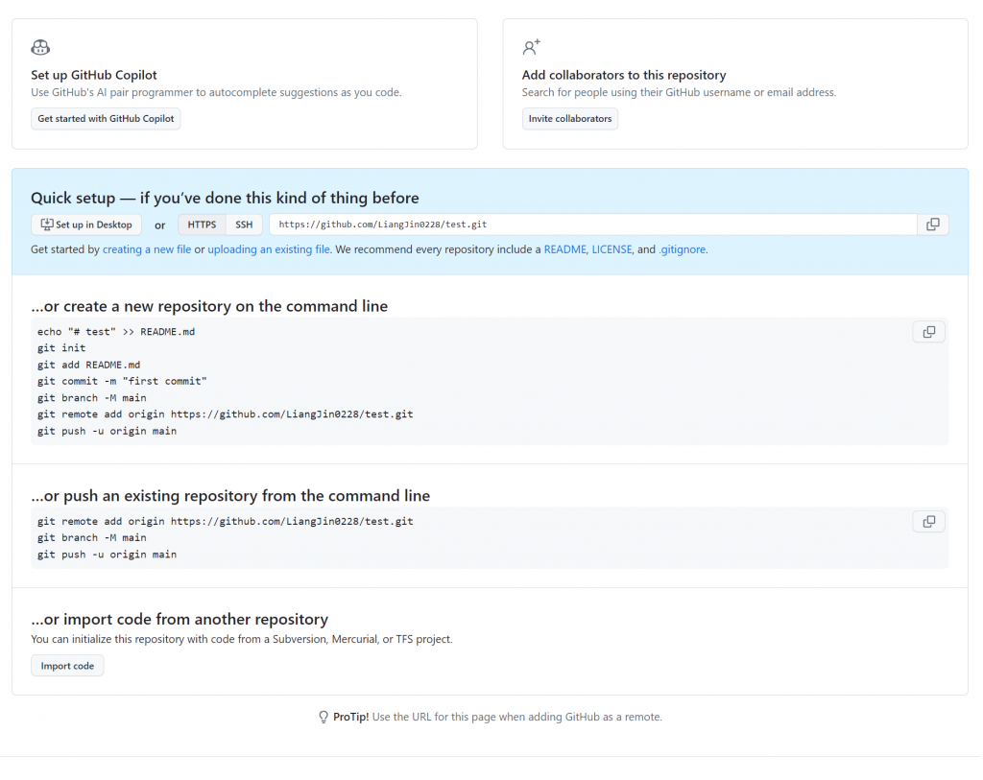Image resolution: width=983 pixels, height=780 pixels.
Task: Click the Import code button
Action: pos(67,666)
